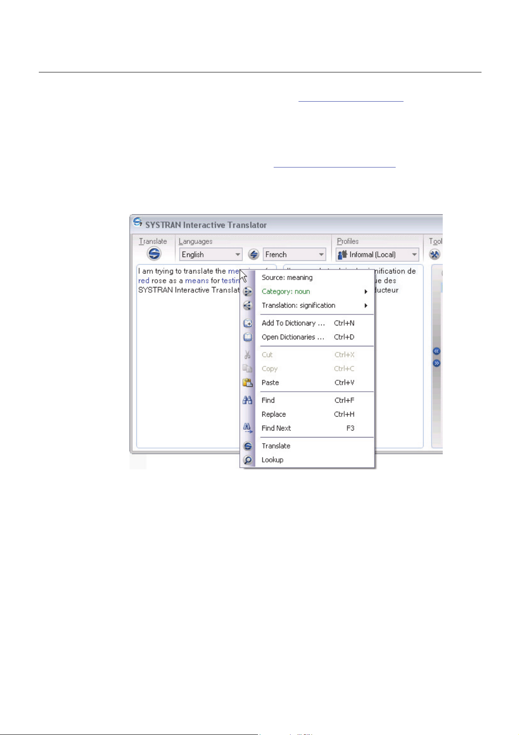
Task: Click the Find binoculars icon
Action: tap(248, 400)
